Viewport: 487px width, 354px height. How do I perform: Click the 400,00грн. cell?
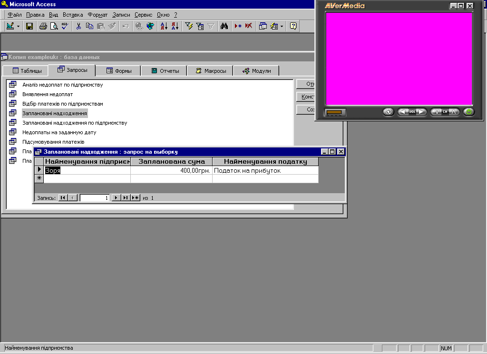click(171, 170)
